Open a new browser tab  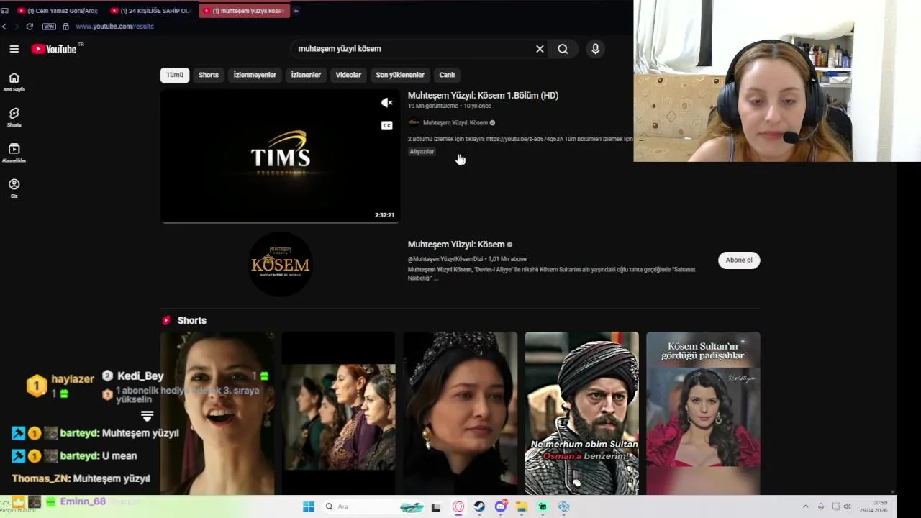point(296,11)
